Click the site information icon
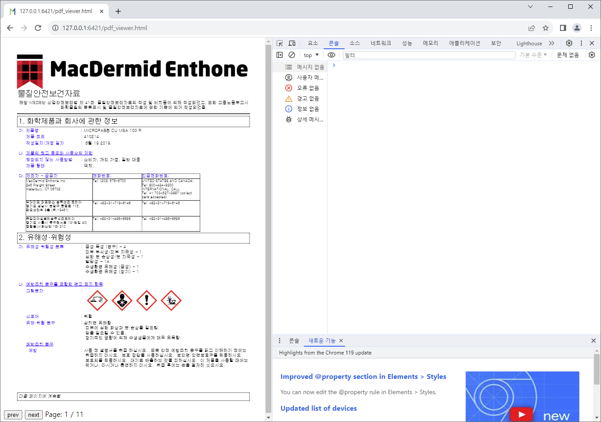The image size is (601, 422). 55,28
